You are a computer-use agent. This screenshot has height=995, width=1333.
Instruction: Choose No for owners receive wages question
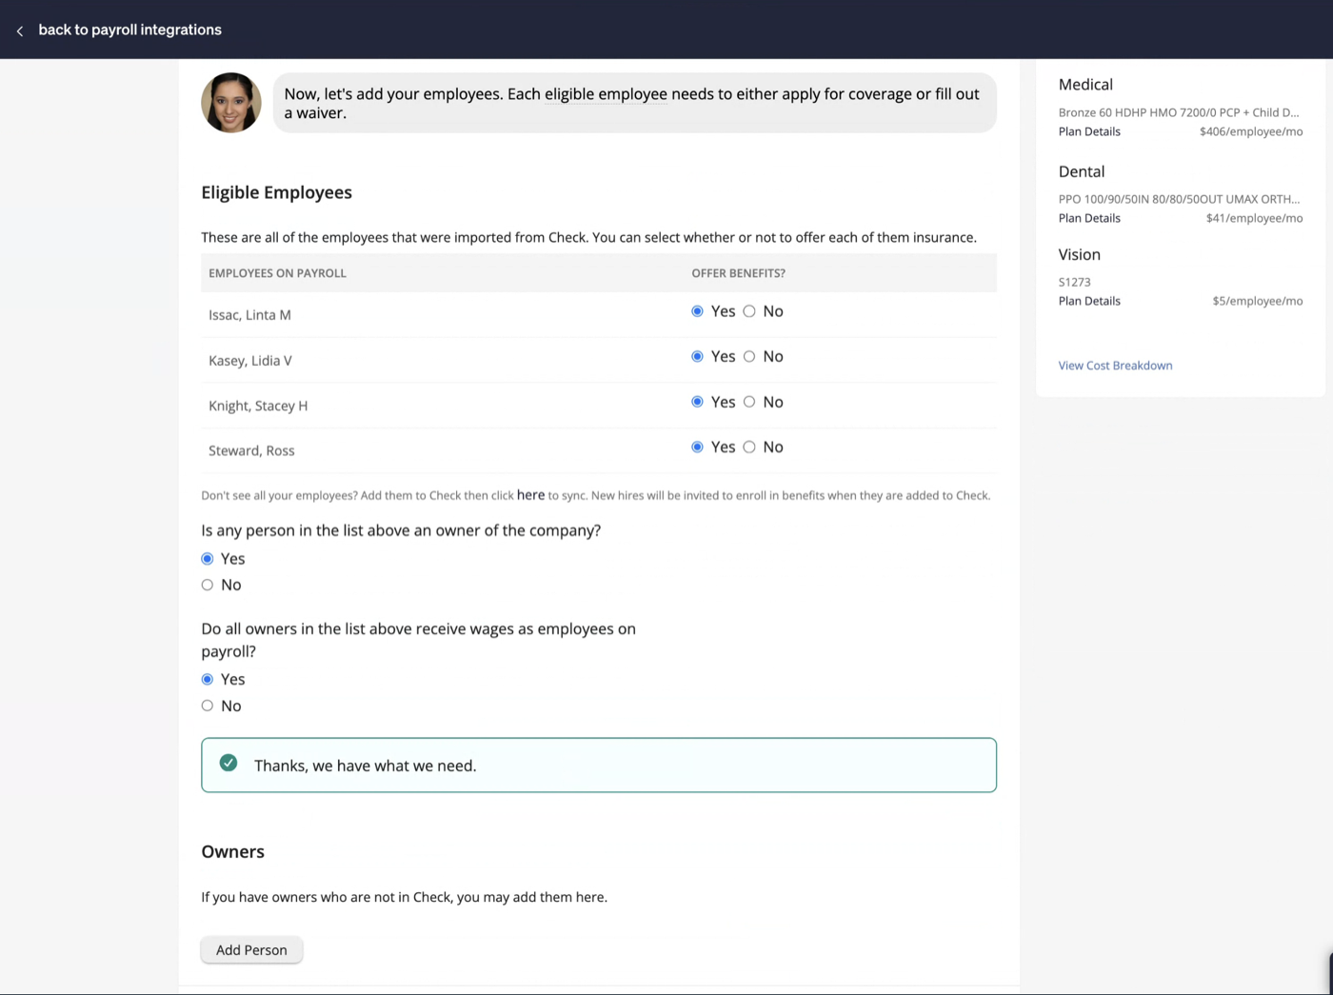(x=208, y=706)
